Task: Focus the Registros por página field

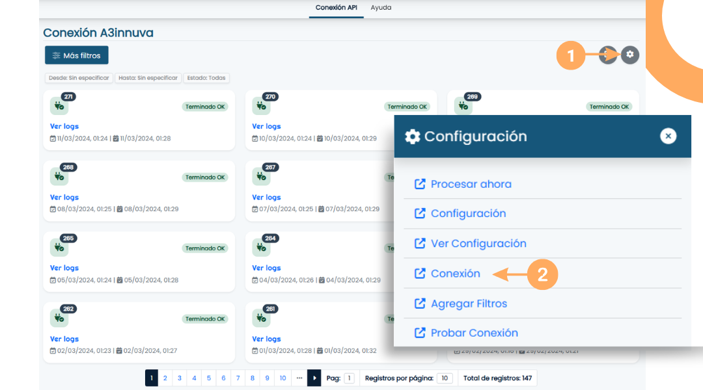Action: pyautogui.click(x=445, y=378)
